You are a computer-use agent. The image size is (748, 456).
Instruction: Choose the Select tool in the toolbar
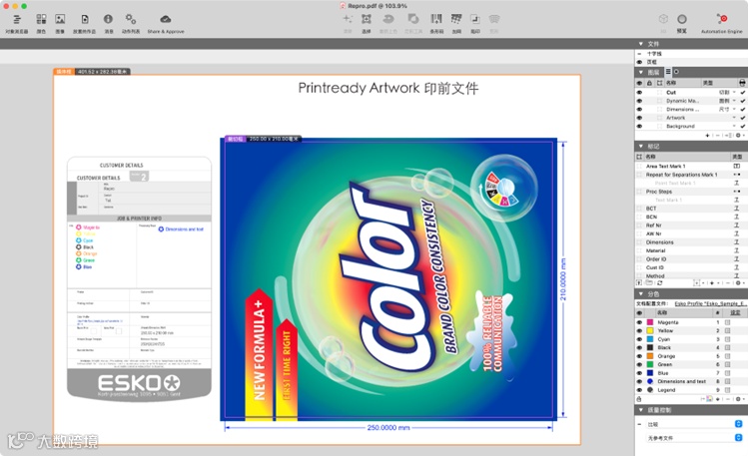coord(366,19)
